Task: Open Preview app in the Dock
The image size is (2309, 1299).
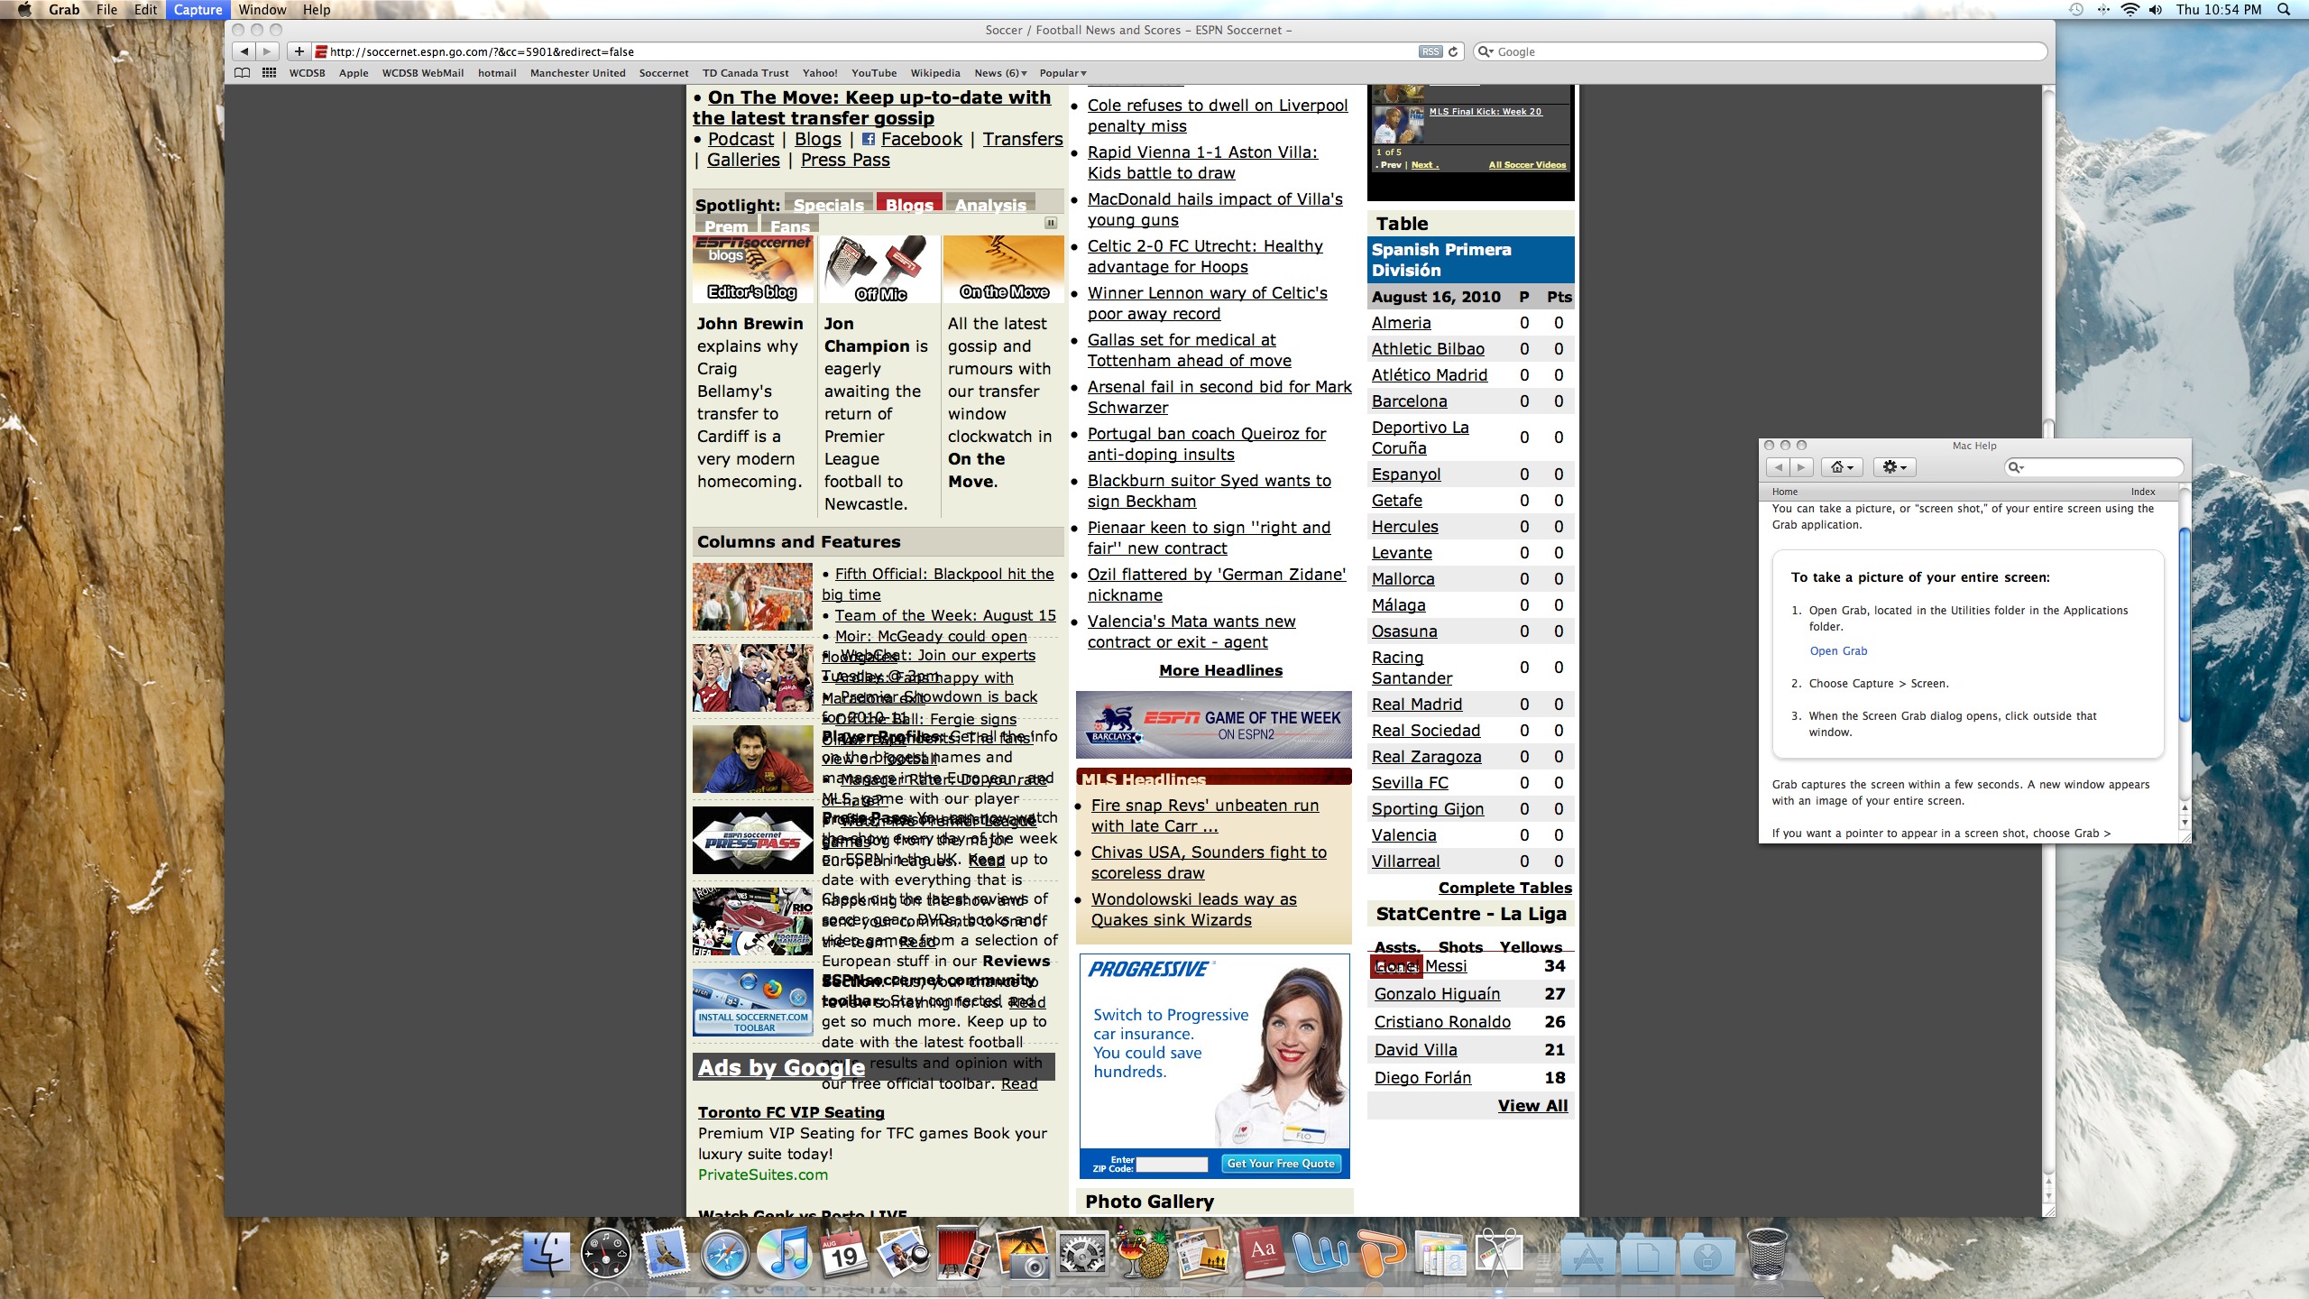Action: [903, 1253]
